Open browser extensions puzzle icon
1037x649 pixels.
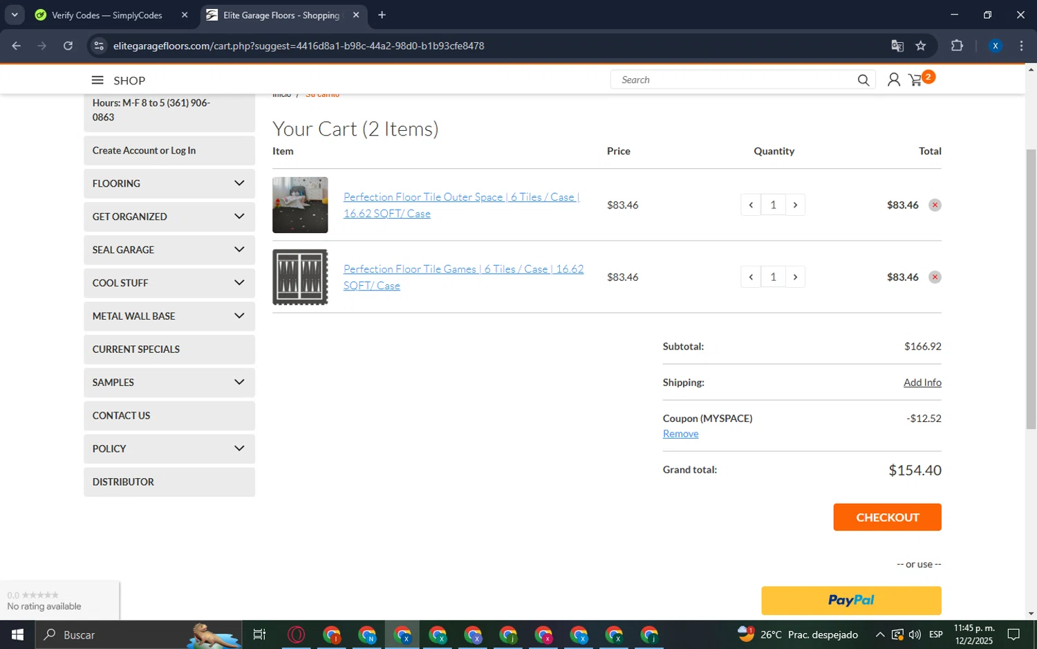957,46
